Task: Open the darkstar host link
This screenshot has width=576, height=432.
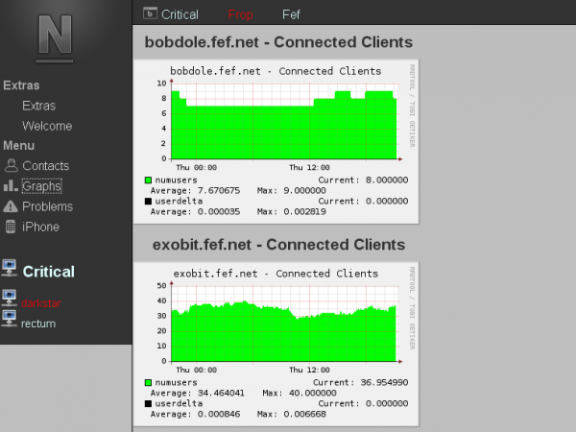Action: (x=40, y=303)
